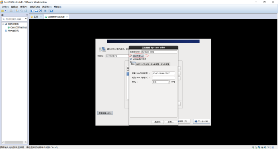Adjust the MTU spinner arrows
278x149 pixels.
(169, 82)
